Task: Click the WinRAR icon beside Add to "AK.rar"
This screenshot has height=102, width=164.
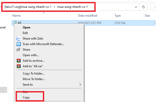Action: click(18, 66)
